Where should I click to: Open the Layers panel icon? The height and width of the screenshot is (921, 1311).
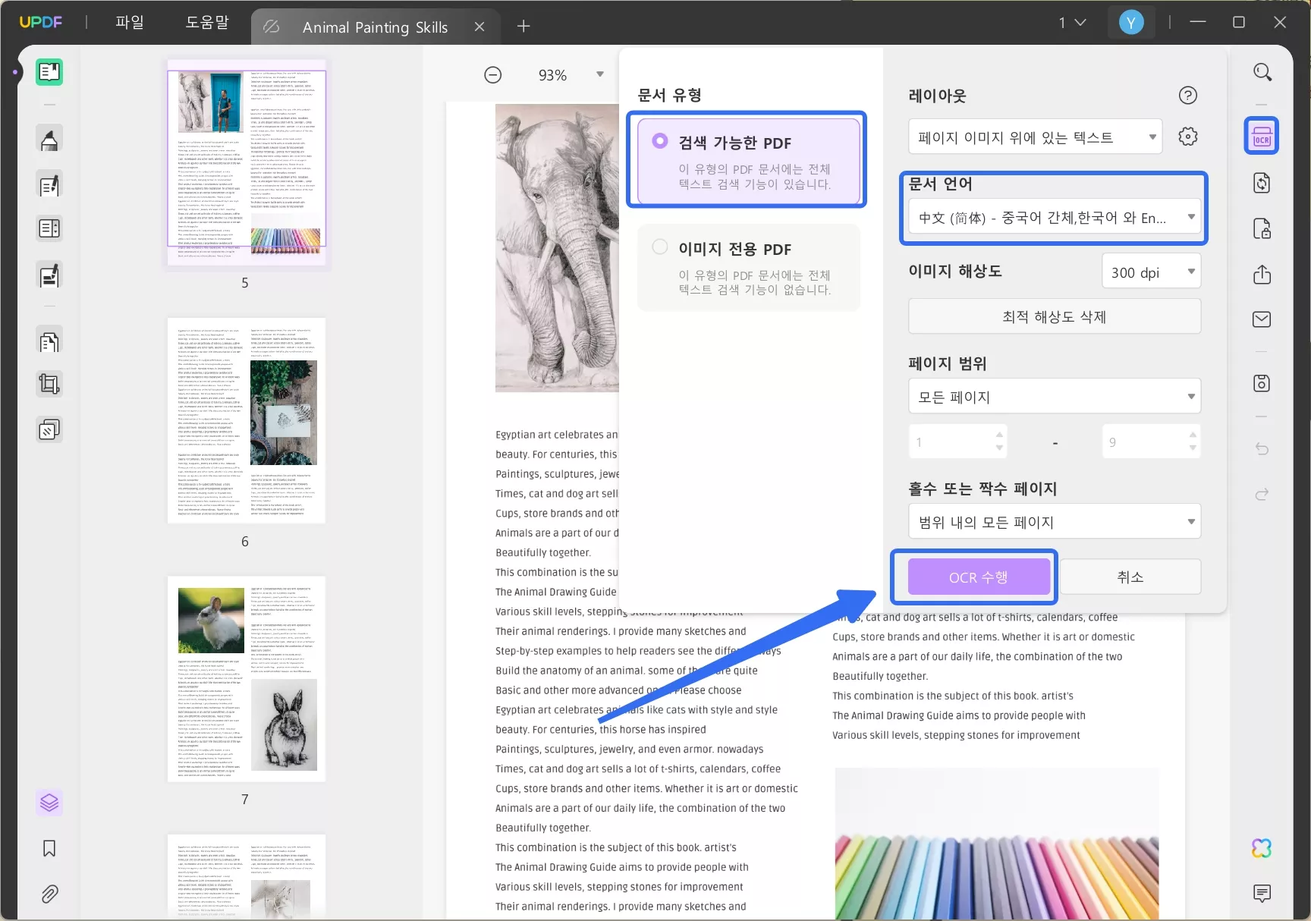(49, 802)
